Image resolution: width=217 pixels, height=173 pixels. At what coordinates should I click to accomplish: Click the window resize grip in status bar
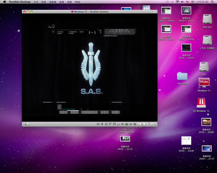156,125
